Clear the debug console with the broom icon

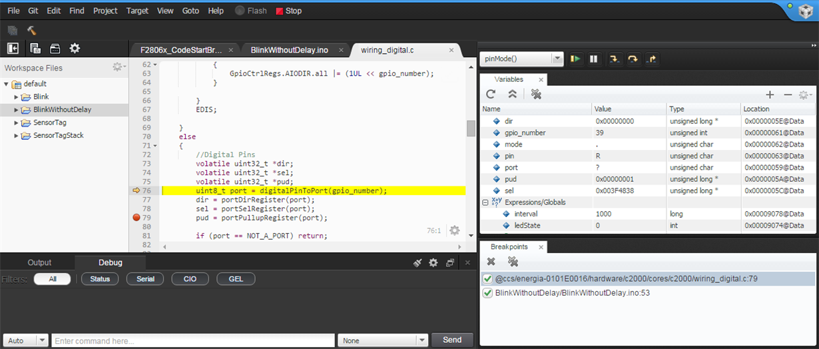click(x=417, y=262)
